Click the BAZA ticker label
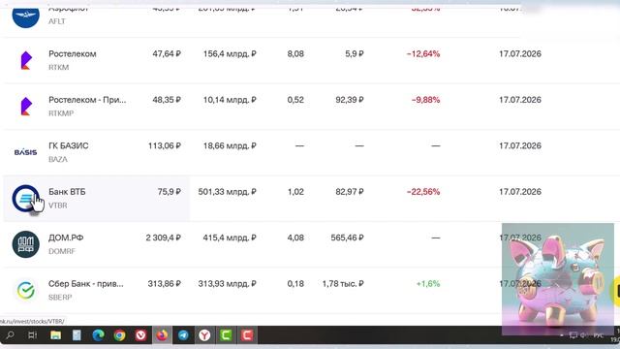Image resolution: width=620 pixels, height=349 pixels. 58,159
